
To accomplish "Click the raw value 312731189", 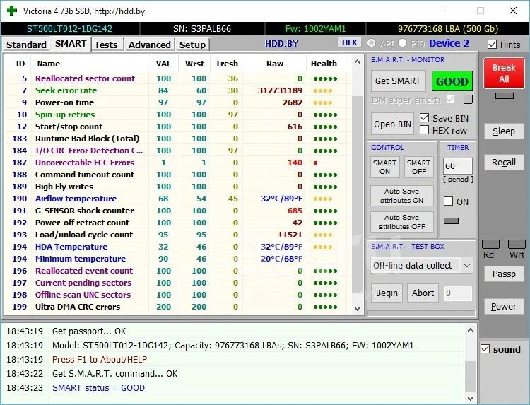I will point(280,90).
